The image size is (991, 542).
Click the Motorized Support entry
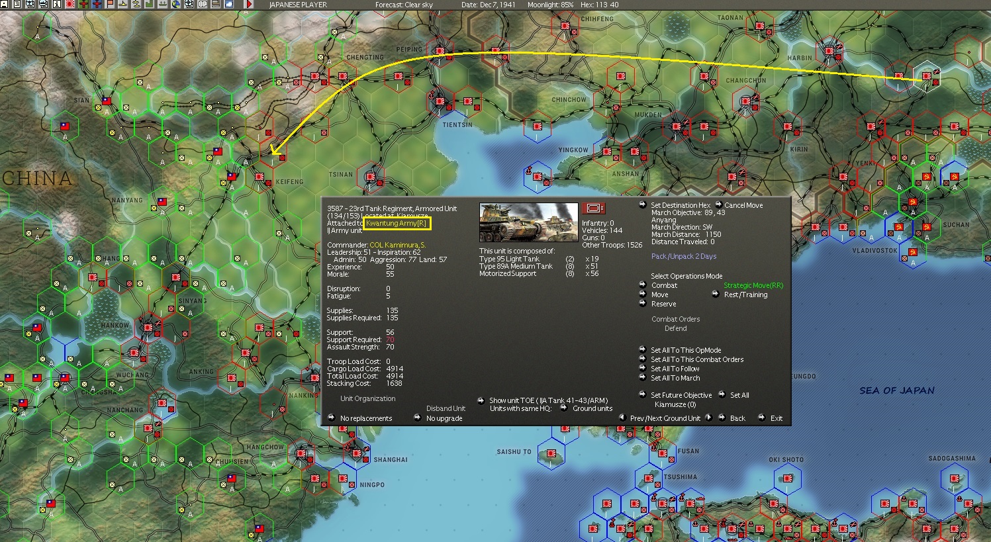click(508, 273)
